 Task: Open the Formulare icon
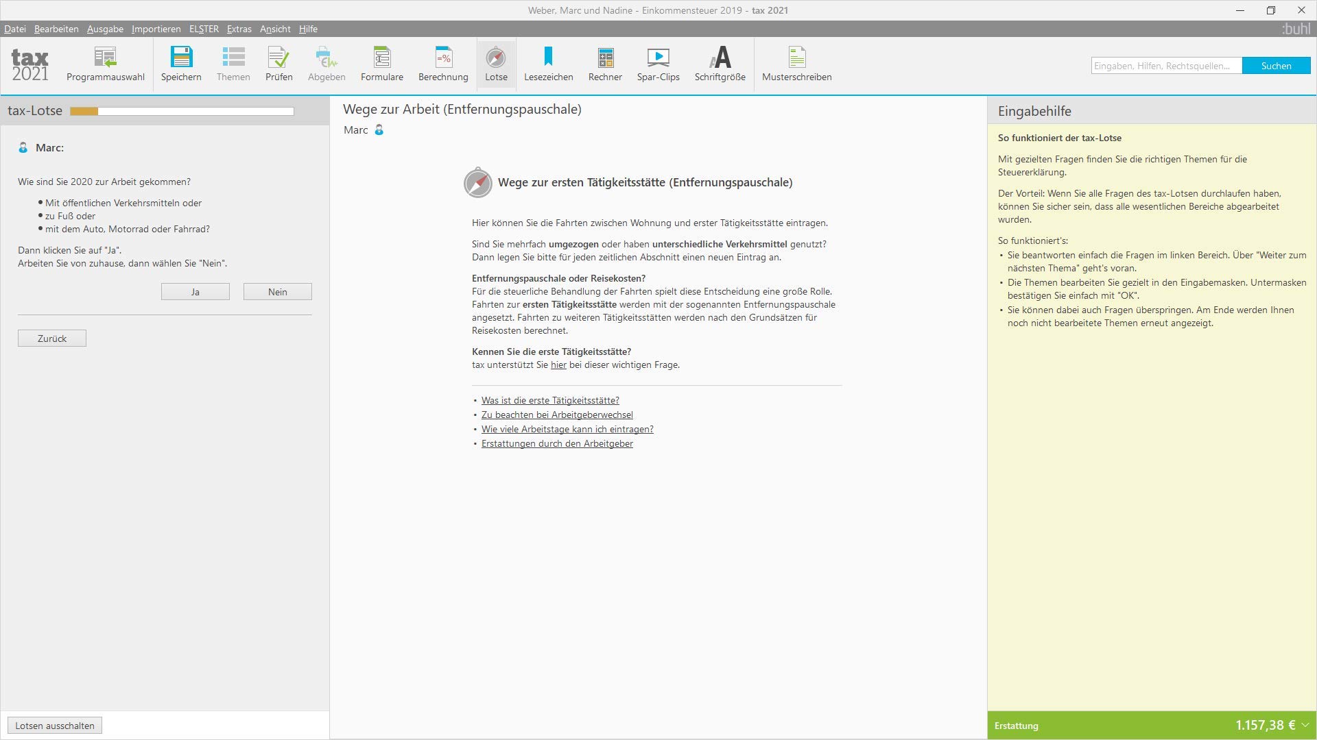(382, 64)
